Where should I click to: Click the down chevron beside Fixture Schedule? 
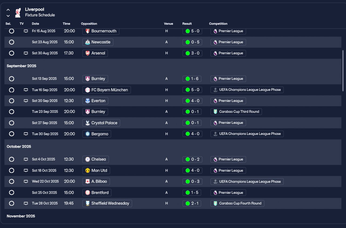[x=8, y=16]
